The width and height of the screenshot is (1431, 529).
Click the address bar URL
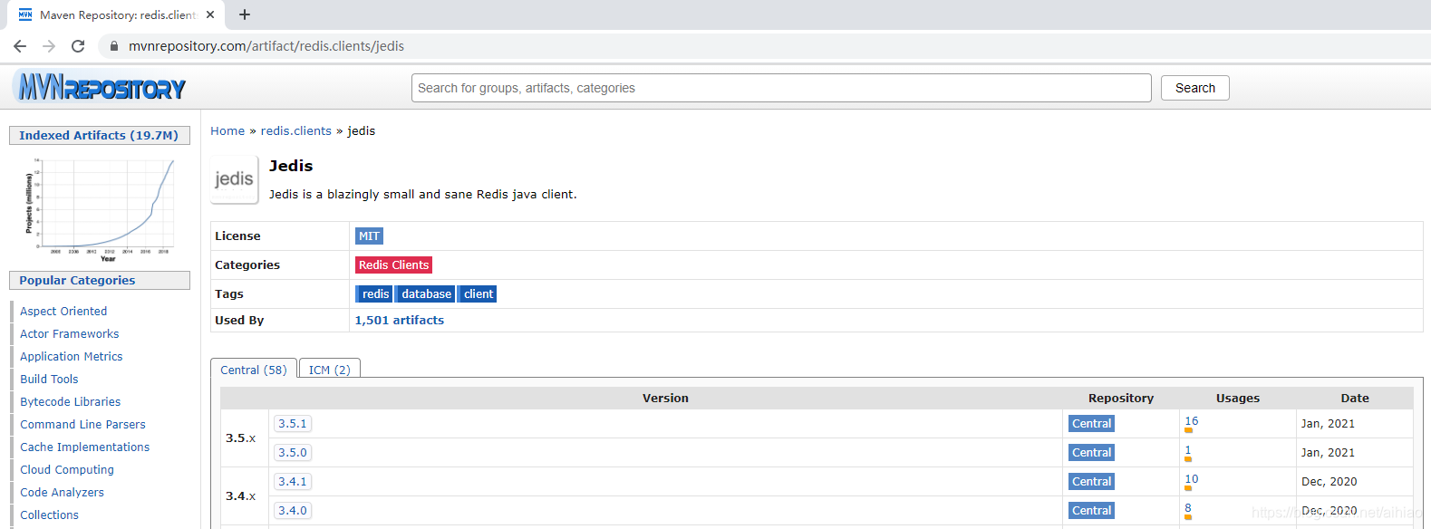point(266,46)
